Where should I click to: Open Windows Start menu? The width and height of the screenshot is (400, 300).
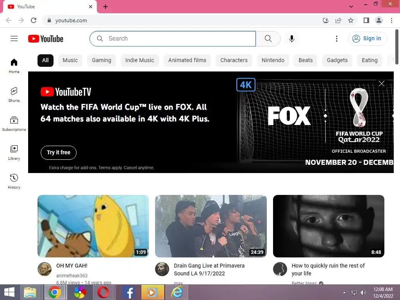point(9,292)
